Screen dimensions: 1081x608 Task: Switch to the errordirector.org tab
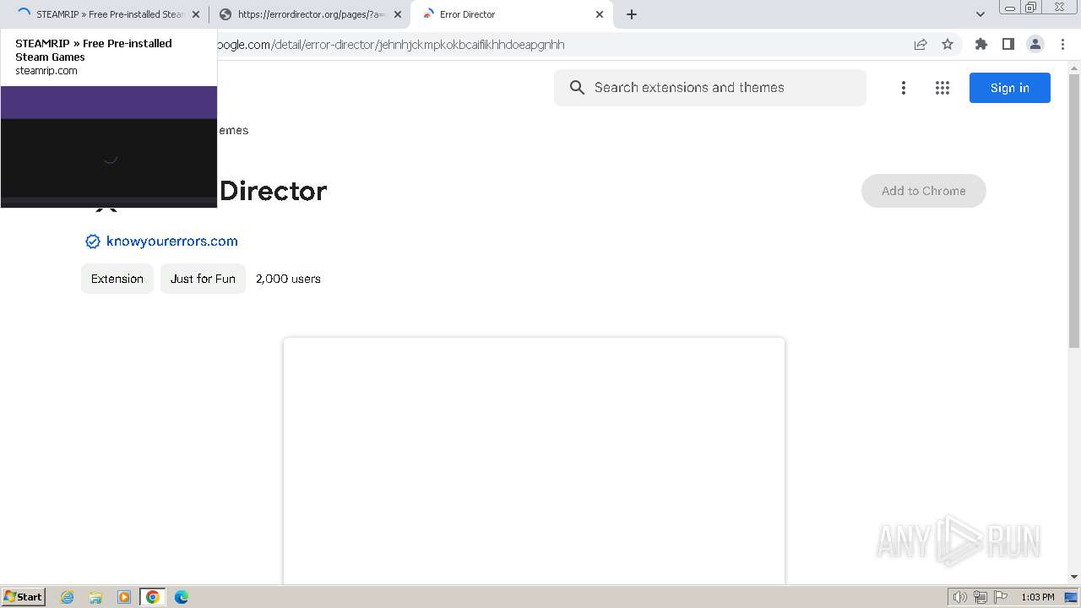308,14
